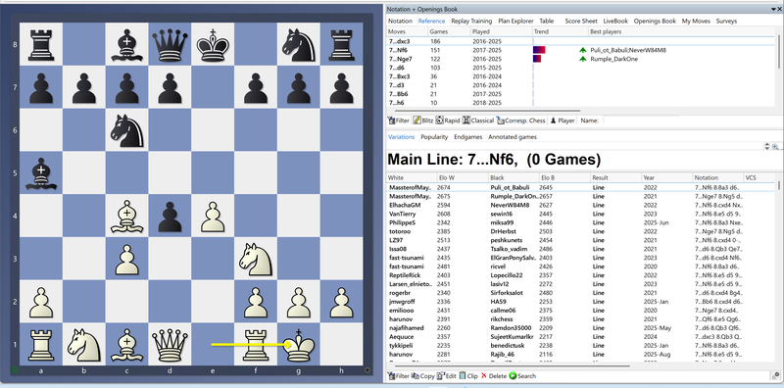Select game row with White ElhachaGM
784x388 pixels.
point(582,205)
